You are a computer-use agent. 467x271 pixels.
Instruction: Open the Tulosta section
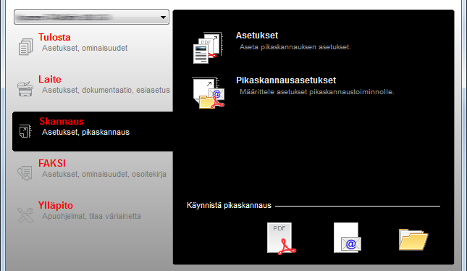tap(54, 37)
